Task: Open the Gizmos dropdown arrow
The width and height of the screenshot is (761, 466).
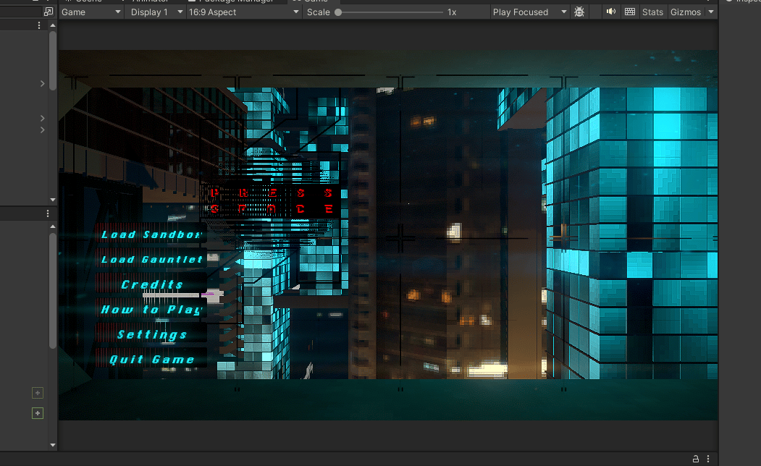Action: (711, 12)
